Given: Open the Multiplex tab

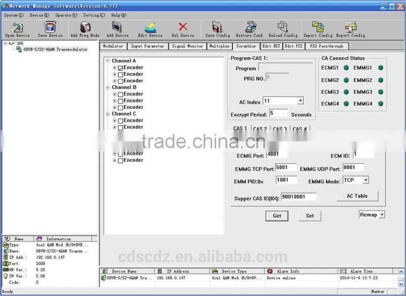Looking at the screenshot, I should click(219, 46).
